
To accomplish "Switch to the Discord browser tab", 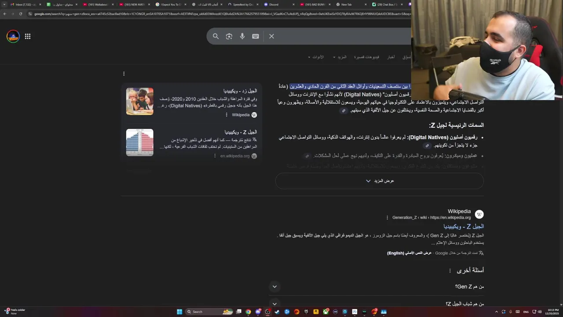I will tap(279, 4).
